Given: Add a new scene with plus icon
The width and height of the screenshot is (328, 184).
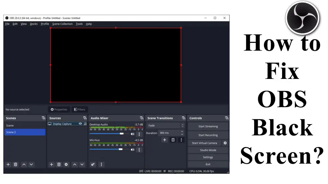Looking at the screenshot, I should [8, 165].
